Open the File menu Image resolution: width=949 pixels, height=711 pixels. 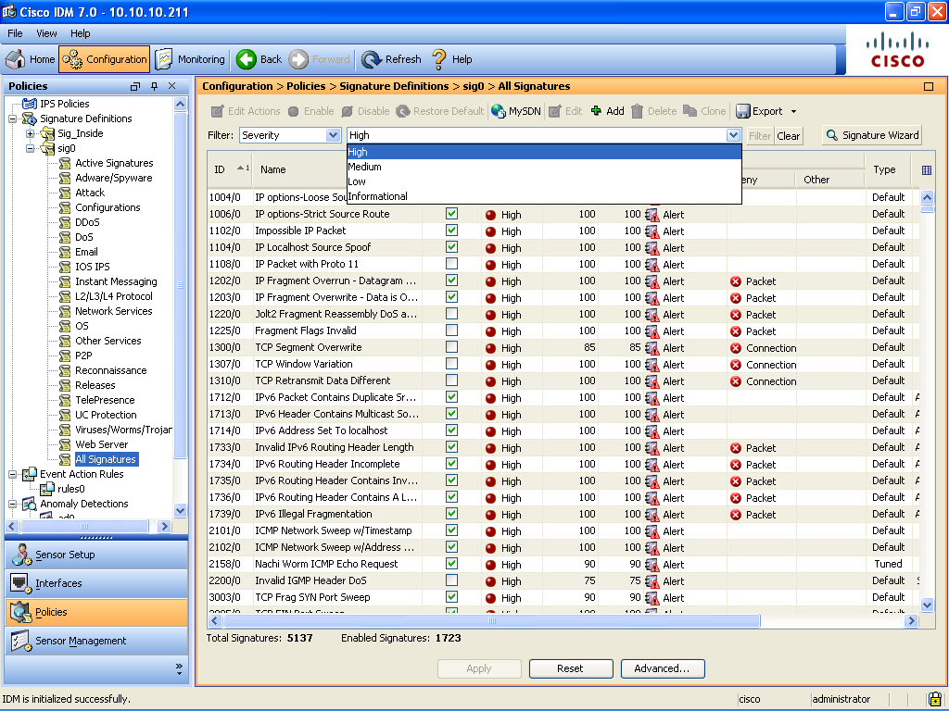(15, 33)
